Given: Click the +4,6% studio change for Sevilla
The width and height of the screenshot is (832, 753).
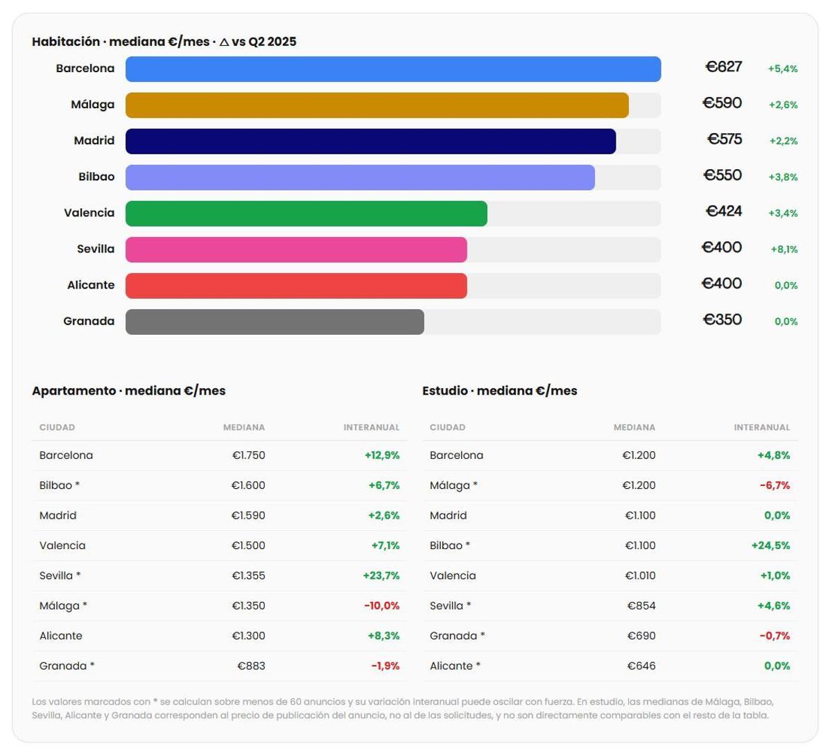Looking at the screenshot, I should tap(774, 606).
